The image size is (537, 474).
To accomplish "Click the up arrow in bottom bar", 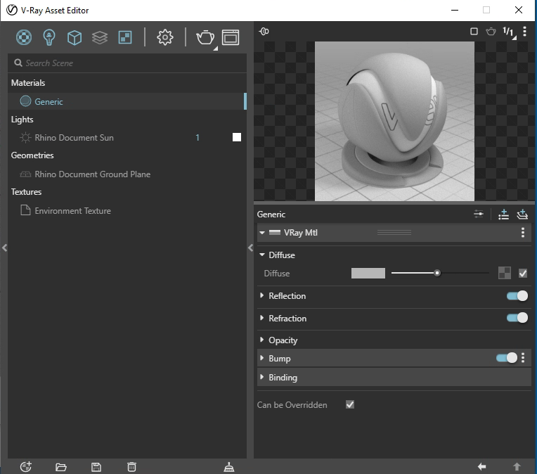I will tap(517, 466).
